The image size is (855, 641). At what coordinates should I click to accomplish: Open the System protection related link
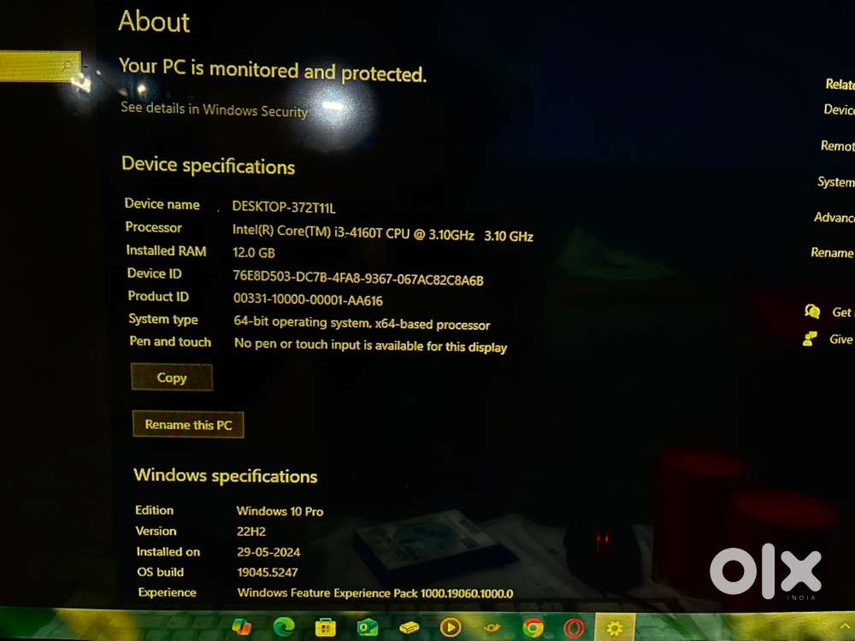836,182
